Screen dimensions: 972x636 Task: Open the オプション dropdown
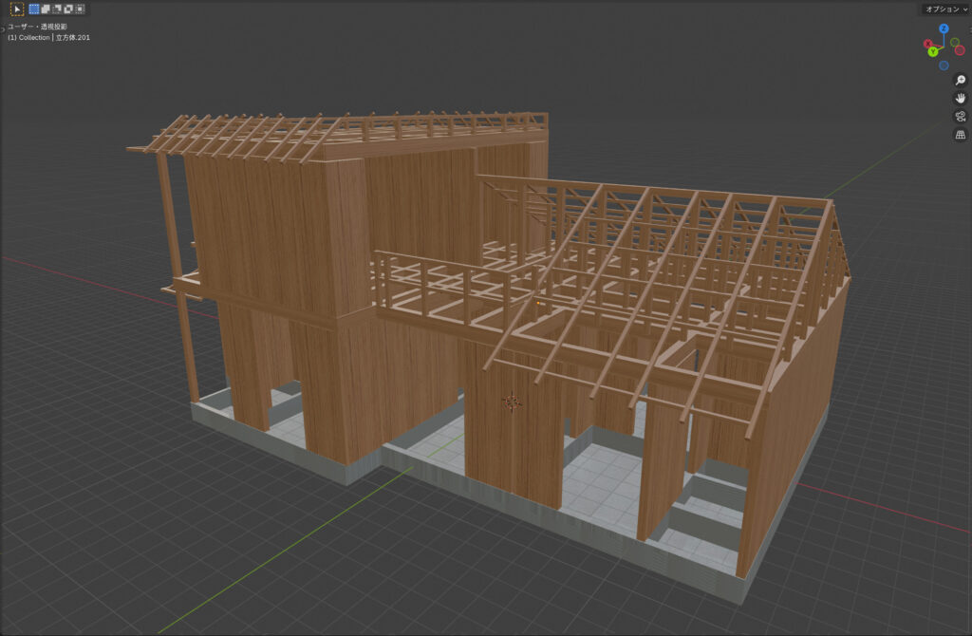[x=945, y=9]
